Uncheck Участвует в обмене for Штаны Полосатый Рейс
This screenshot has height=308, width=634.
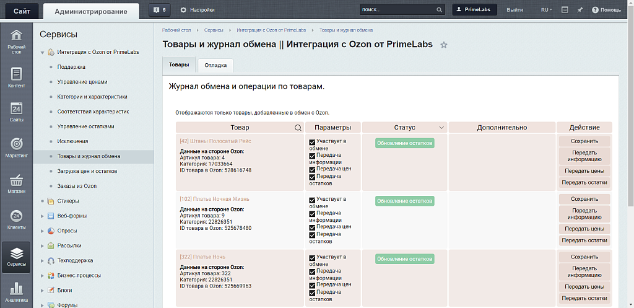click(312, 142)
